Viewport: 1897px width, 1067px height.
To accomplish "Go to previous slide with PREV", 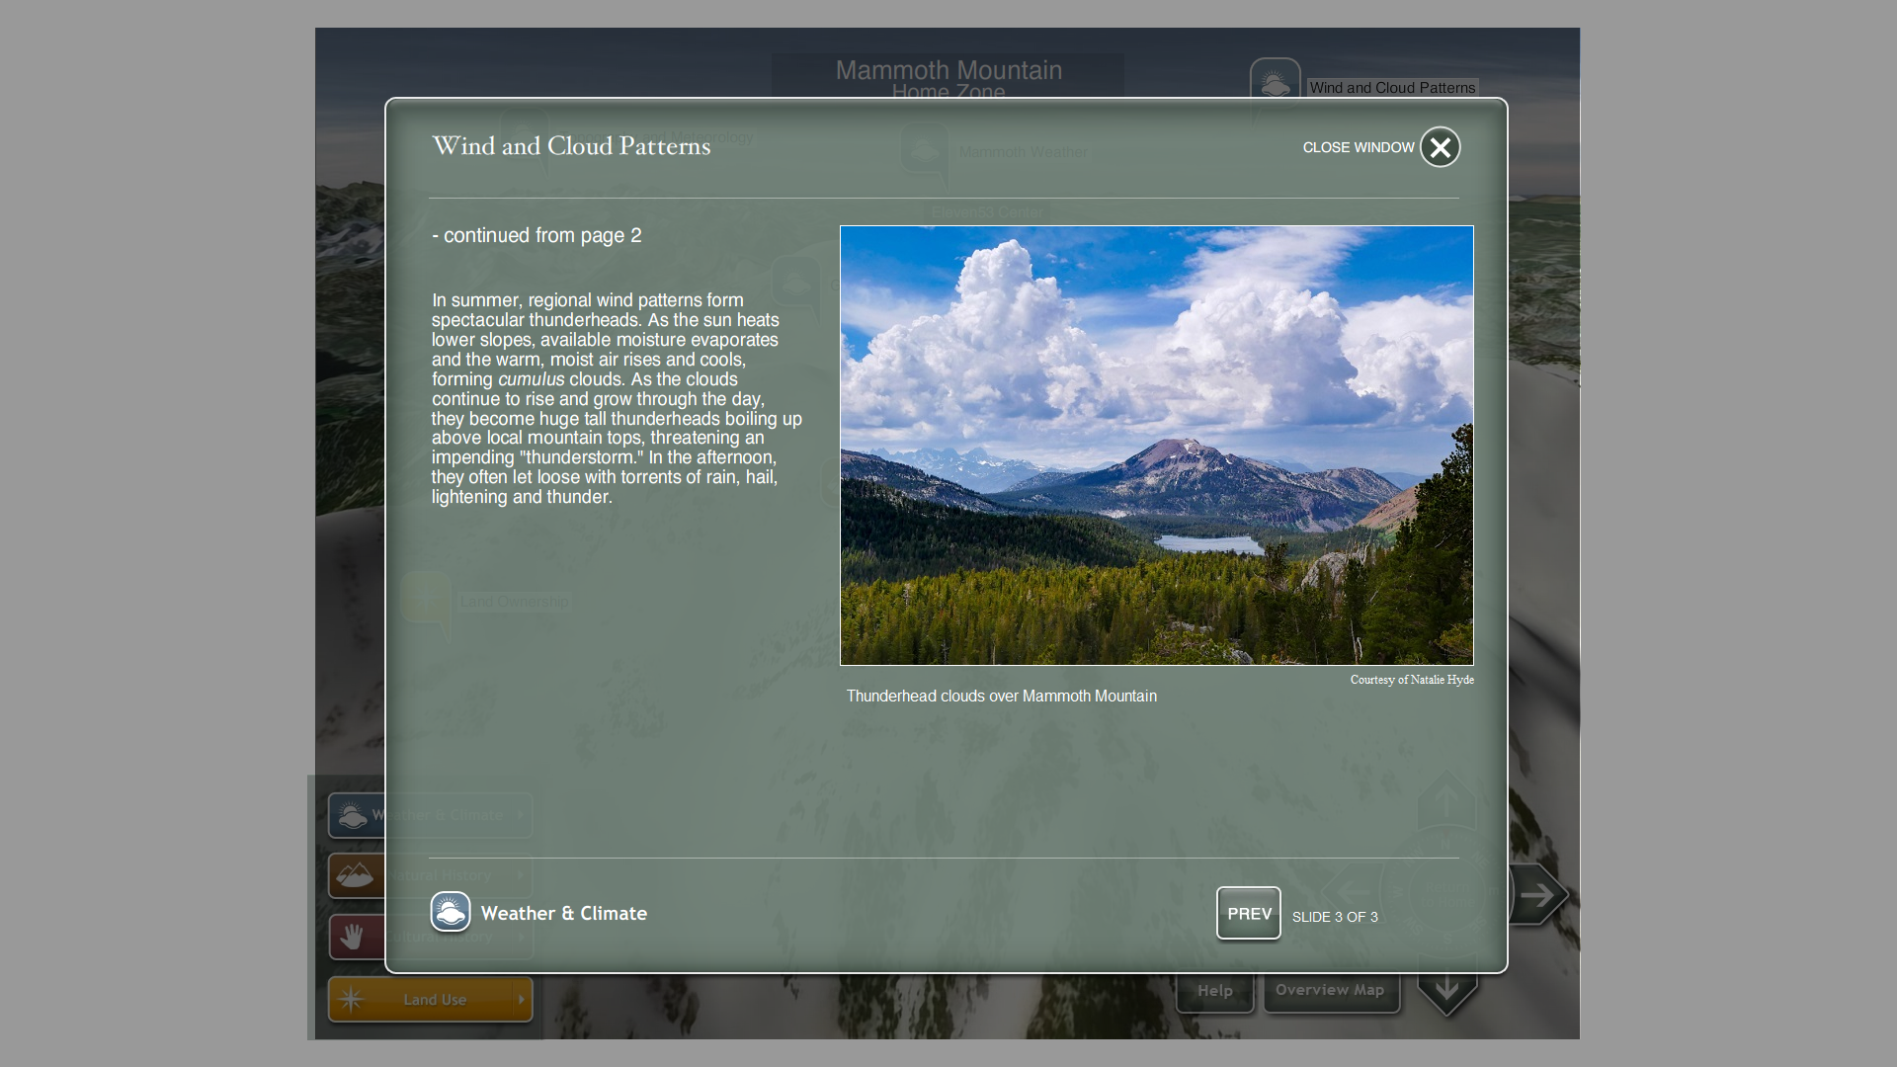I will [x=1248, y=914].
